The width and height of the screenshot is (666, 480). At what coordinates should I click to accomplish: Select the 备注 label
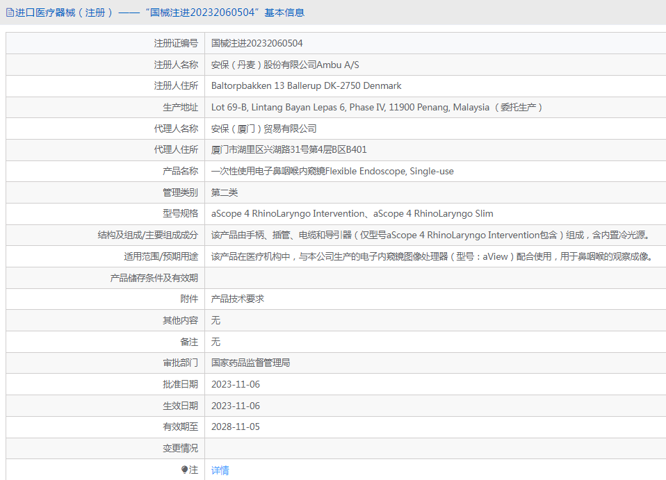pos(189,342)
